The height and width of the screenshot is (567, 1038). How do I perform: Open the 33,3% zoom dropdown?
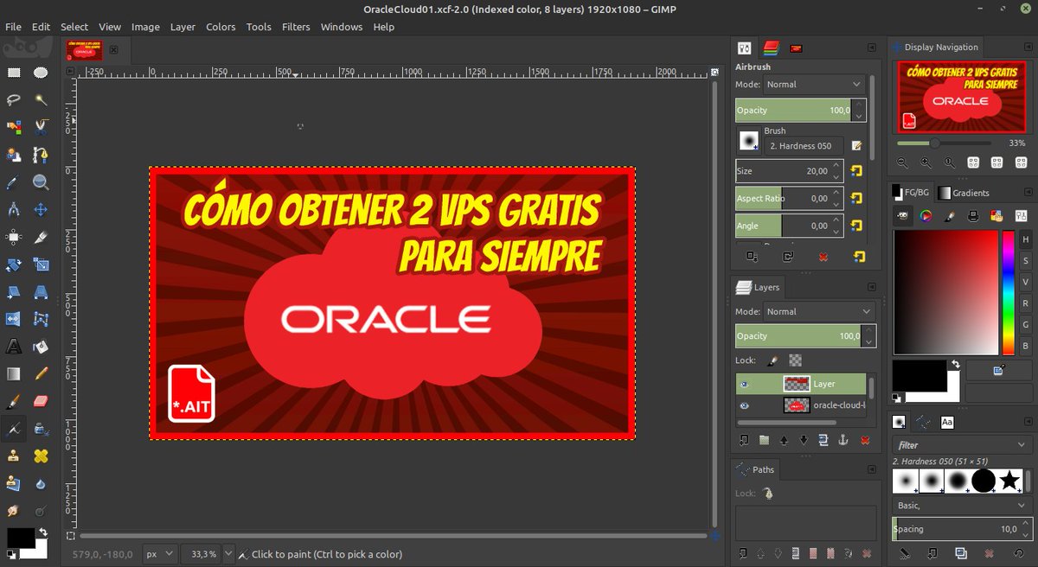click(x=228, y=554)
